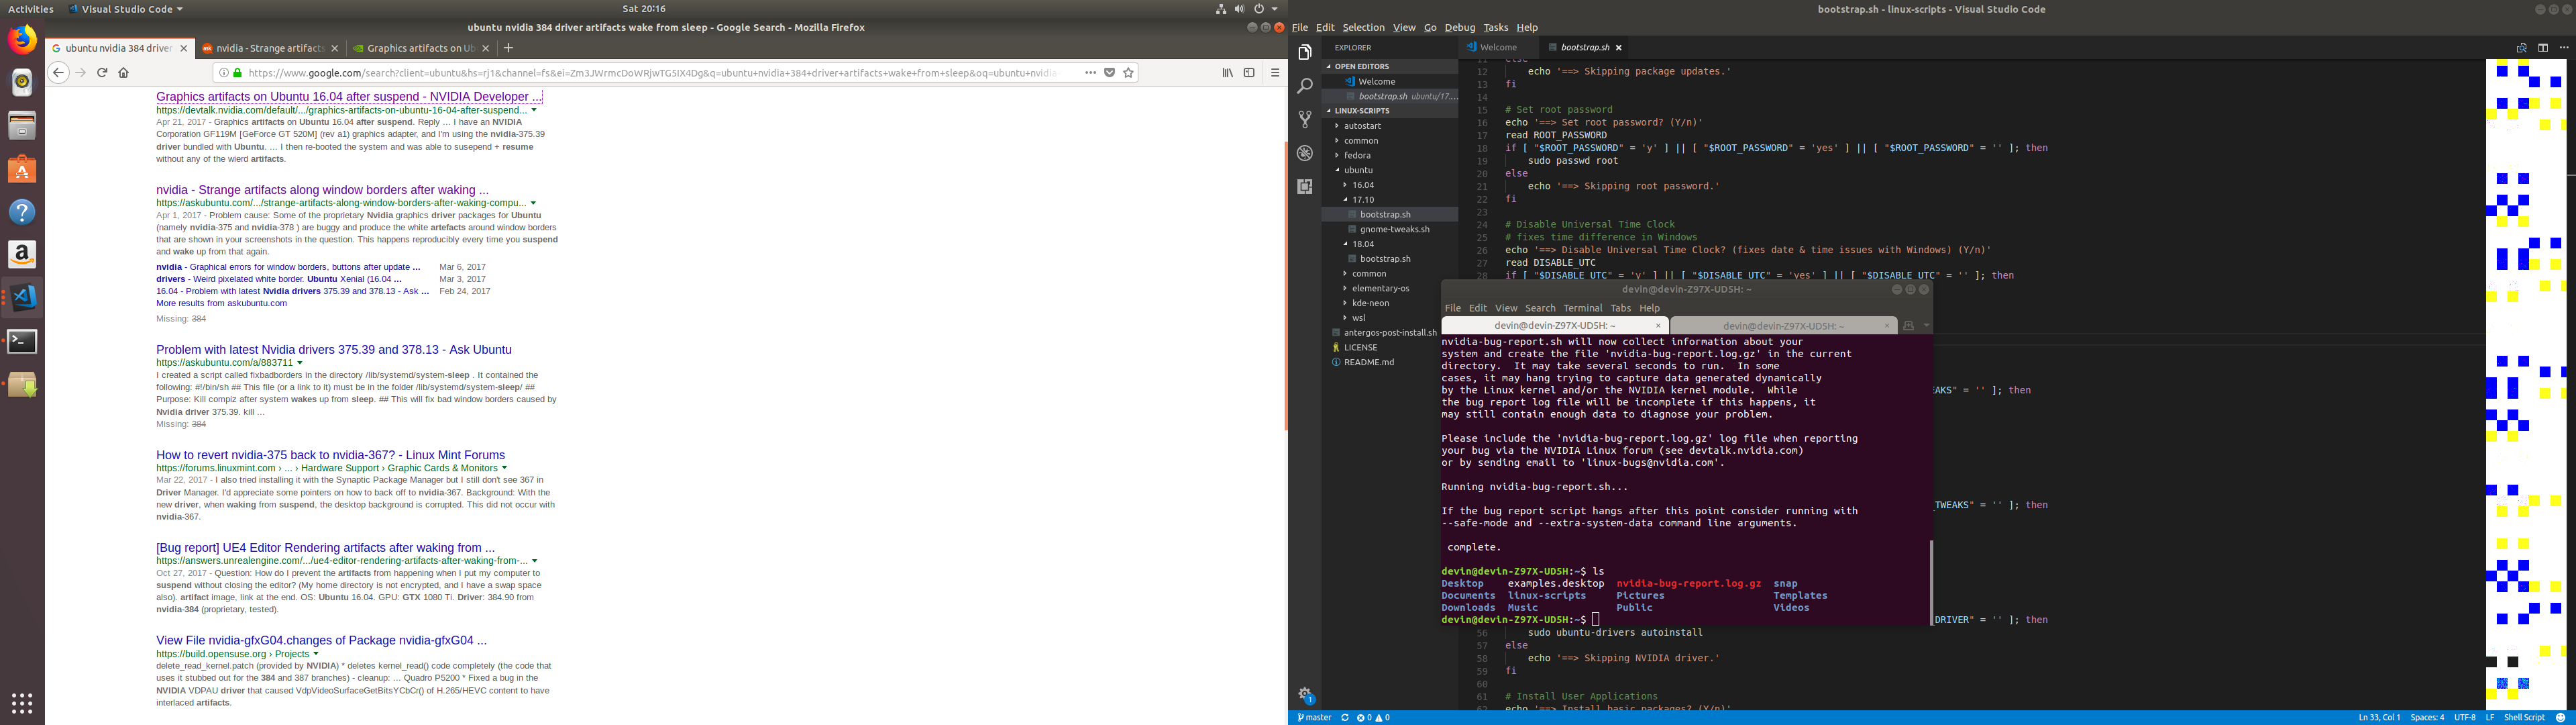Open Ubuntu Software from the dock

[22, 169]
